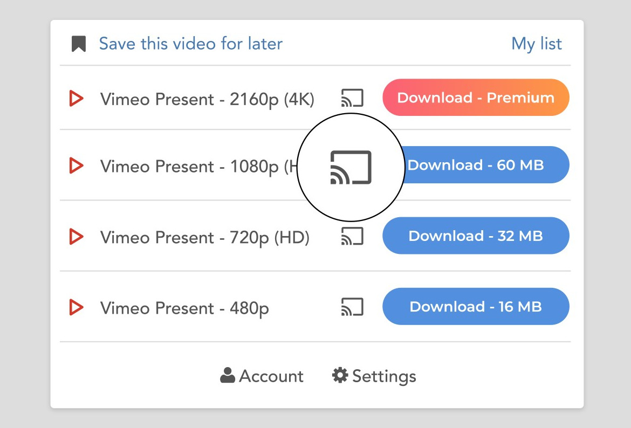Save this video for later
The width and height of the screenshot is (631, 428).
click(190, 44)
